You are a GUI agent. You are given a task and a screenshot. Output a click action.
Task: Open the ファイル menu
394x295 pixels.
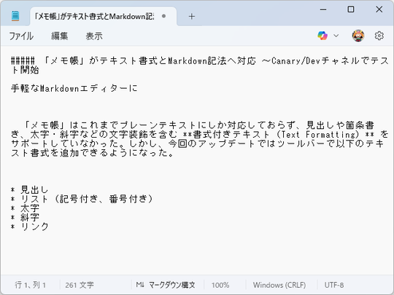click(x=21, y=36)
